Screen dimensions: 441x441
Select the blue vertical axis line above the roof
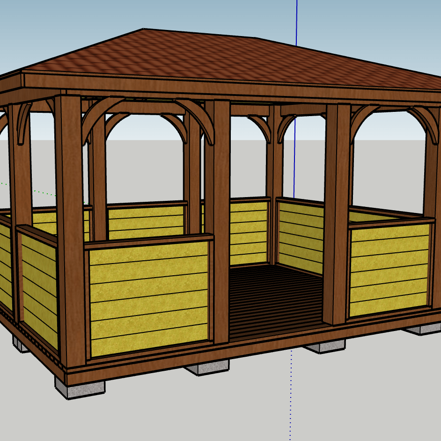point(296,22)
